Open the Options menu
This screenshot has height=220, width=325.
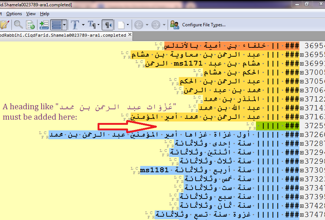pos(14,14)
